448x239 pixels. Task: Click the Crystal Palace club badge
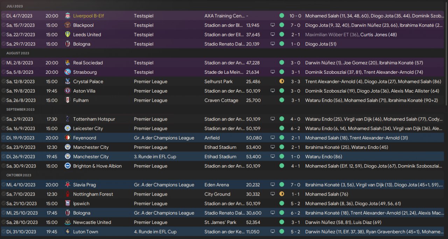click(x=68, y=81)
